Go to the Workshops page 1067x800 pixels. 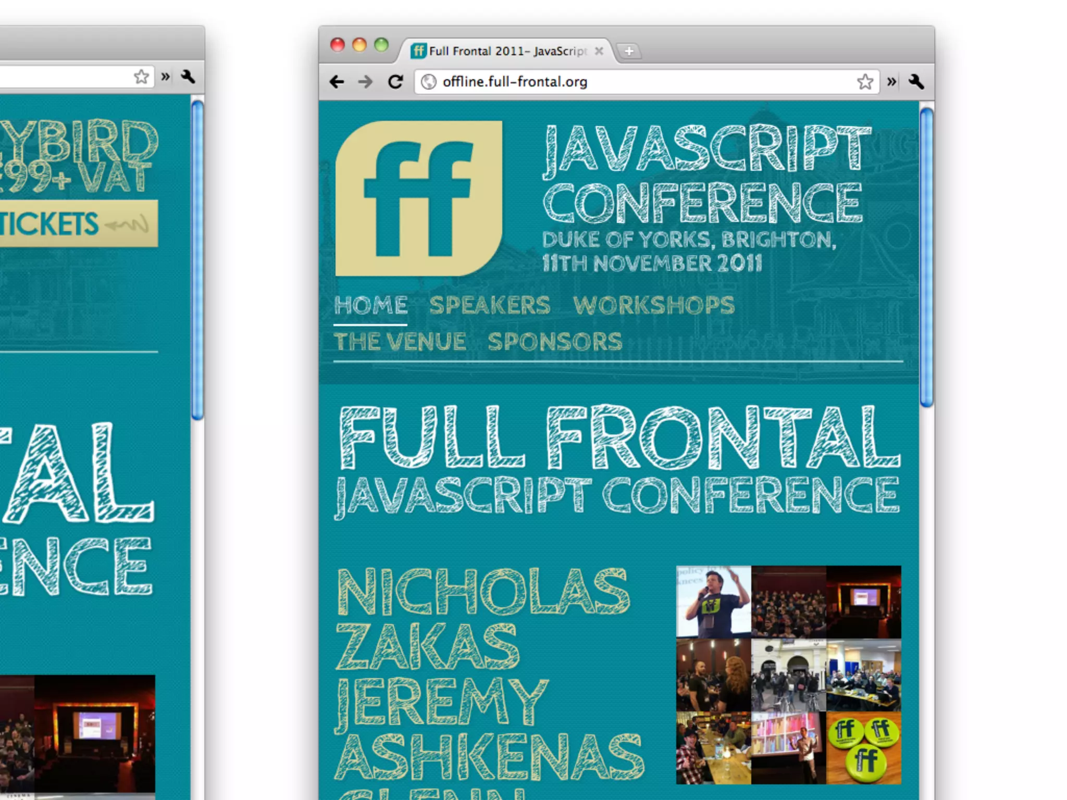point(653,305)
